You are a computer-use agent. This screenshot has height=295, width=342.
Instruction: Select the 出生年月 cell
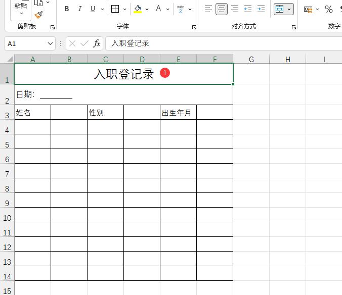179,112
